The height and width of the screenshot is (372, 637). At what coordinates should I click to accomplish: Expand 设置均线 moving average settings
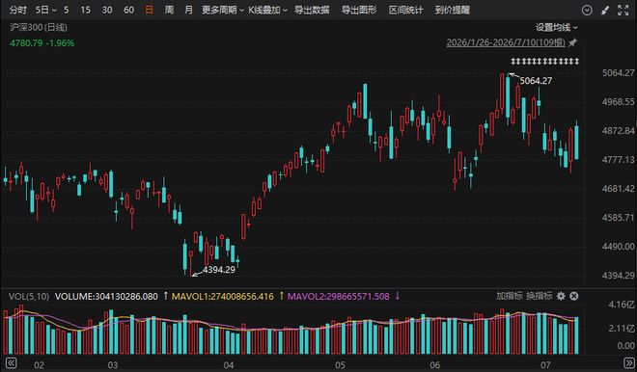click(x=557, y=28)
